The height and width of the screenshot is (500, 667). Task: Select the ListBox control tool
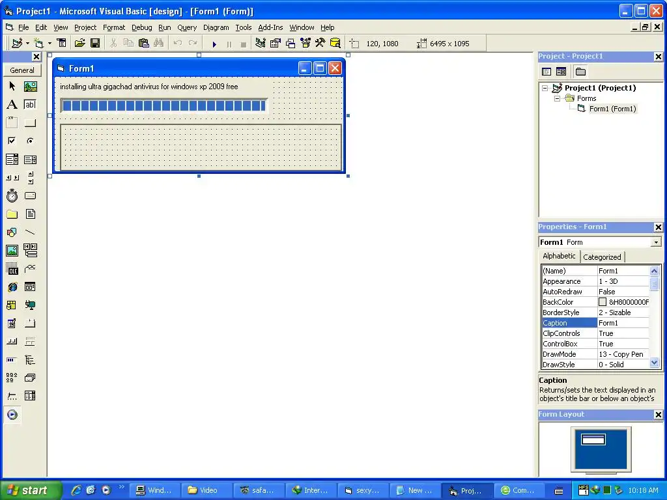(30, 160)
